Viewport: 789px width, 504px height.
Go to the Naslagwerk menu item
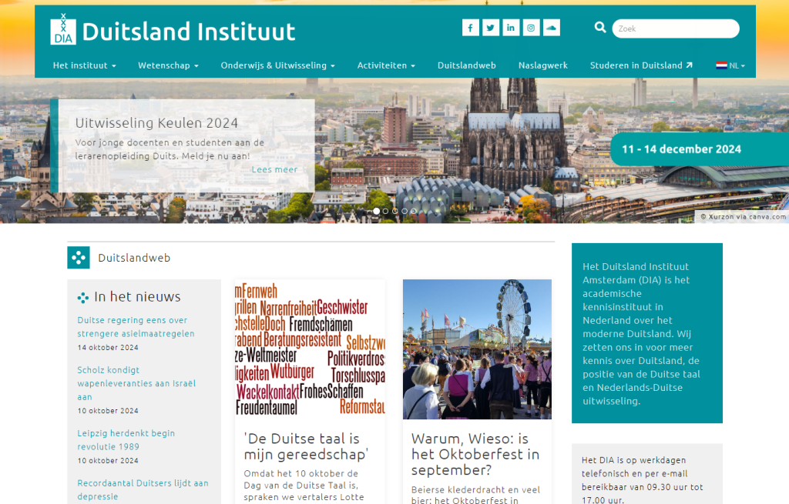click(542, 65)
